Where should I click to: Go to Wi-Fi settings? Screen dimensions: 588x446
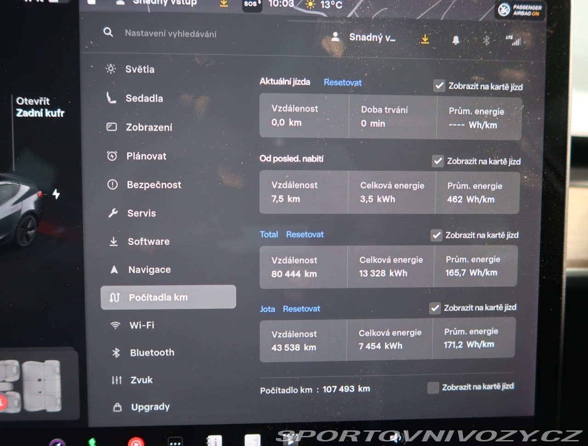(141, 326)
